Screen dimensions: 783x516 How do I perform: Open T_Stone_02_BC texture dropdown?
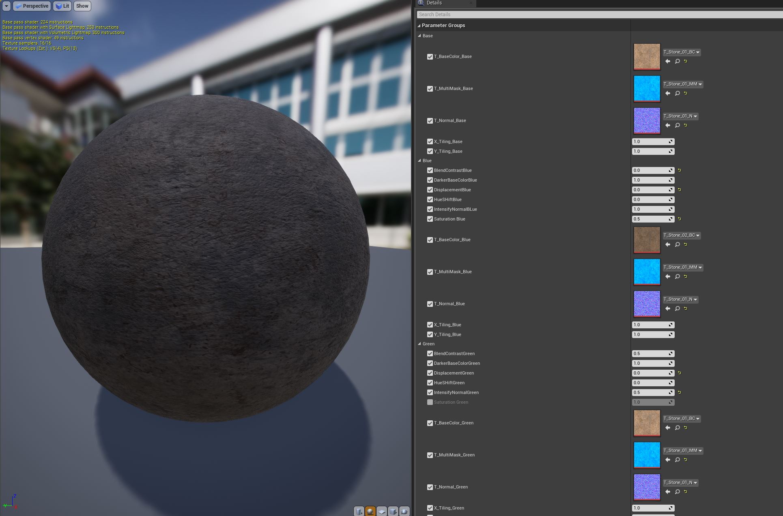[x=682, y=235]
